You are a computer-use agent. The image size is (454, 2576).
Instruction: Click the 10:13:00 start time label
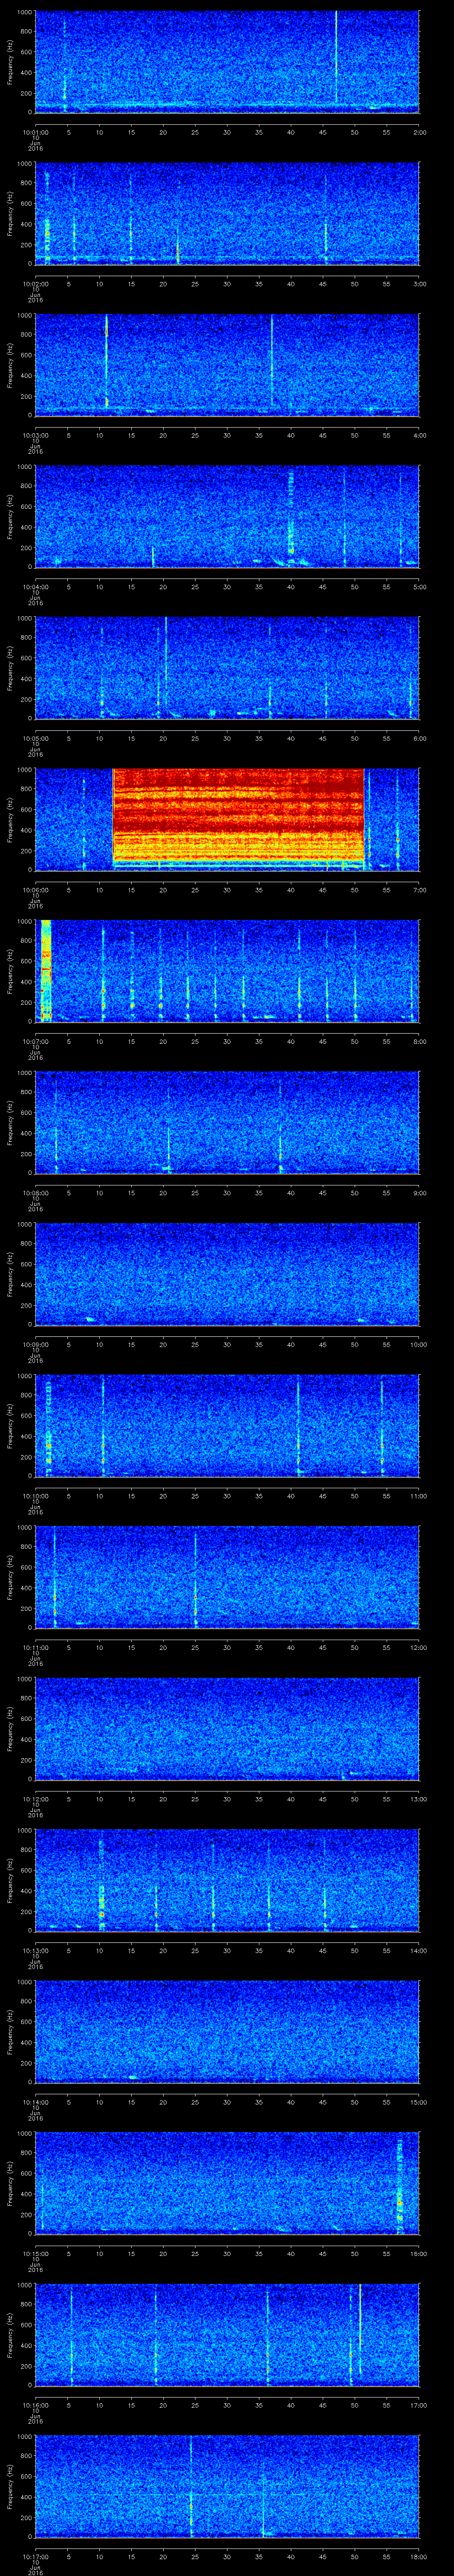[x=35, y=1950]
